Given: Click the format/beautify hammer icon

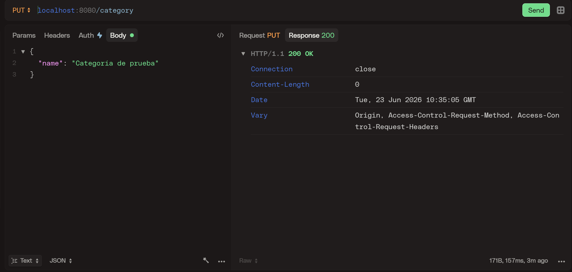Looking at the screenshot, I should click(x=206, y=260).
